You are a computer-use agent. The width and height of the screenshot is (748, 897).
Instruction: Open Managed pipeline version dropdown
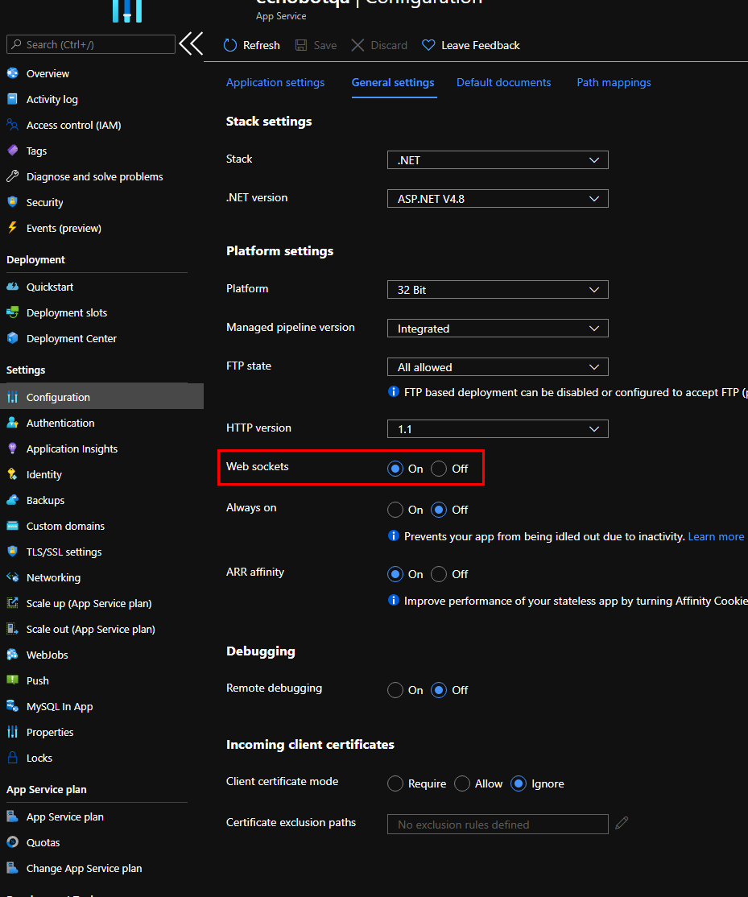click(498, 329)
